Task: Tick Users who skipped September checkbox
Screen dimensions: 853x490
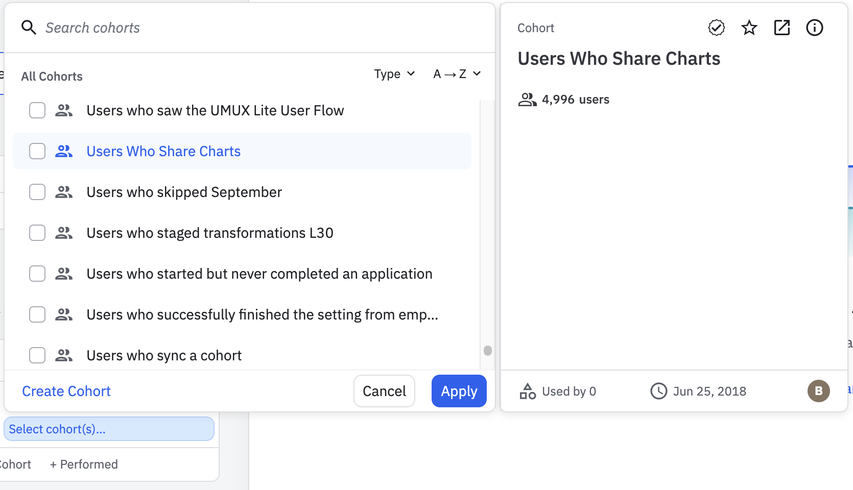Action: tap(37, 192)
